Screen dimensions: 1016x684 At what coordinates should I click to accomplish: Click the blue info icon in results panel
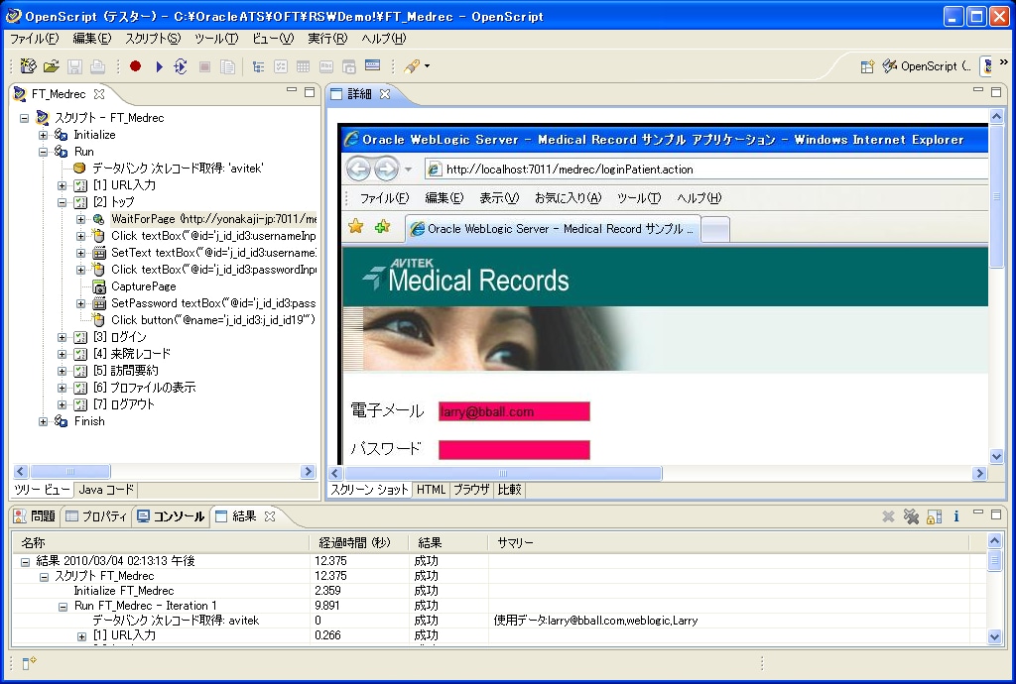956,515
